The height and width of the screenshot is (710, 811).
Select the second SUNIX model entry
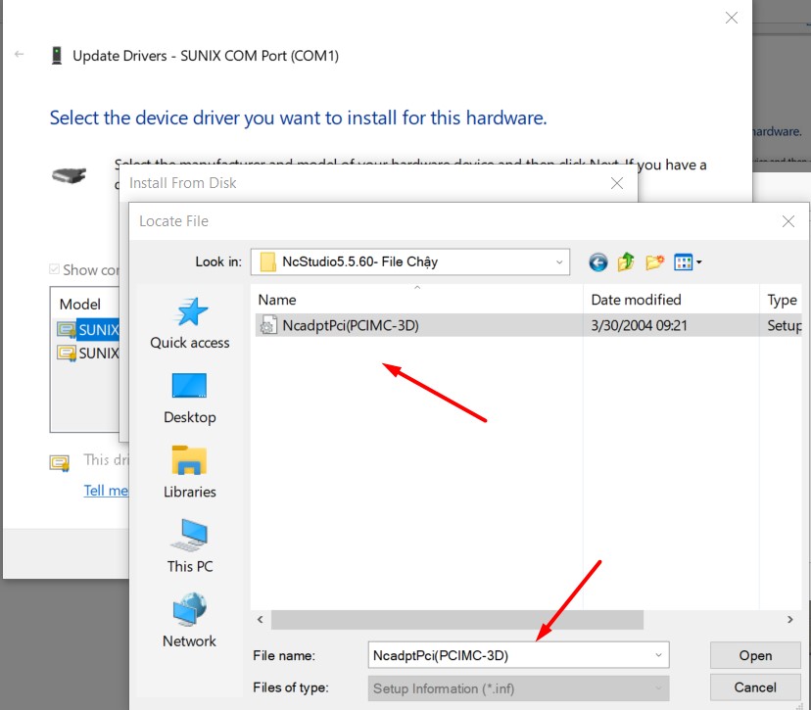click(88, 353)
